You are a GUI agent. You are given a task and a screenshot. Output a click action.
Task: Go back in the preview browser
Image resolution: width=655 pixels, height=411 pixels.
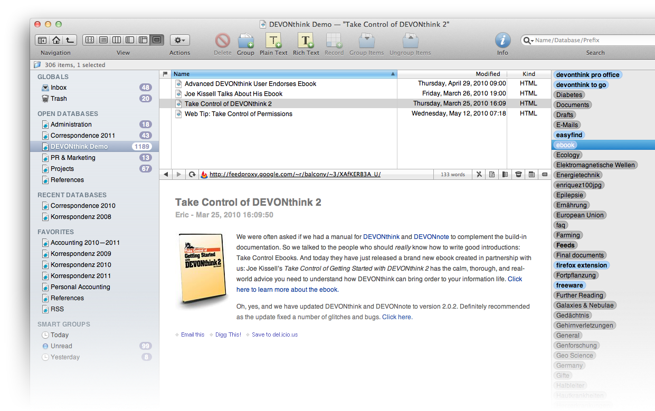166,174
